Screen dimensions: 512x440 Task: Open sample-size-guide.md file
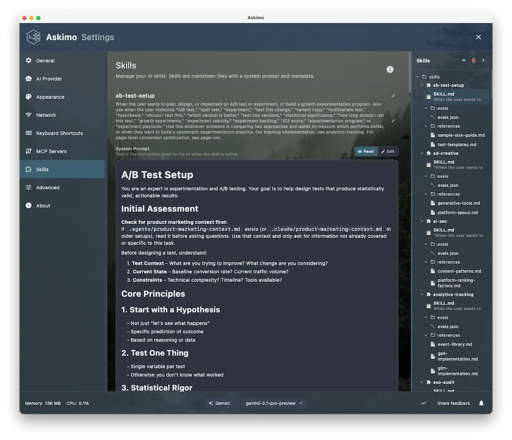(x=458, y=135)
